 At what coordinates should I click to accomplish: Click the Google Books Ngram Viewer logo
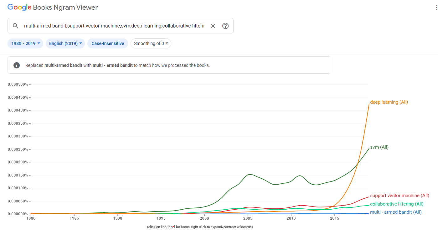(53, 8)
